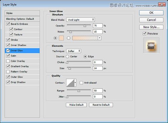
Task: Enable the Anti-aliased checkbox
Action: pos(81,83)
